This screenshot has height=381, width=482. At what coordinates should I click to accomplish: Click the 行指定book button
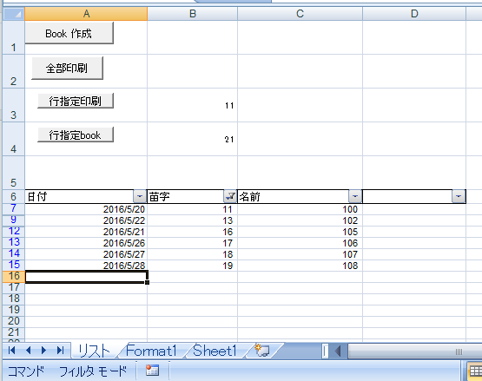coord(76,135)
